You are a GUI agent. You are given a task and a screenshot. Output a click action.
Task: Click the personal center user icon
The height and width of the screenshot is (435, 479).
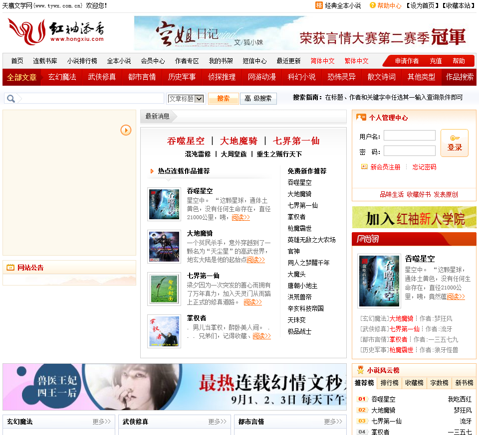pyautogui.click(x=361, y=118)
